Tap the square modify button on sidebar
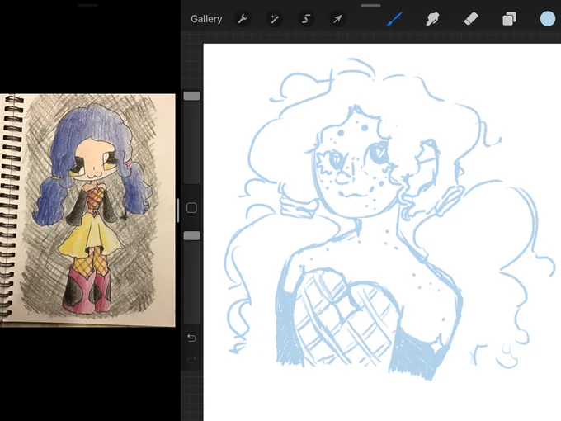Viewport: 561px width, 421px height. click(191, 208)
